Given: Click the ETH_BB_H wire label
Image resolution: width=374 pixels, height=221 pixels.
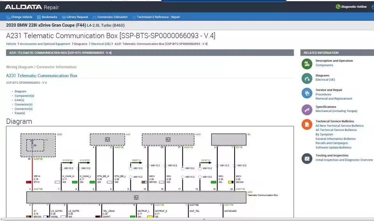Looking at the screenshot, I should pyautogui.click(x=103, y=176).
